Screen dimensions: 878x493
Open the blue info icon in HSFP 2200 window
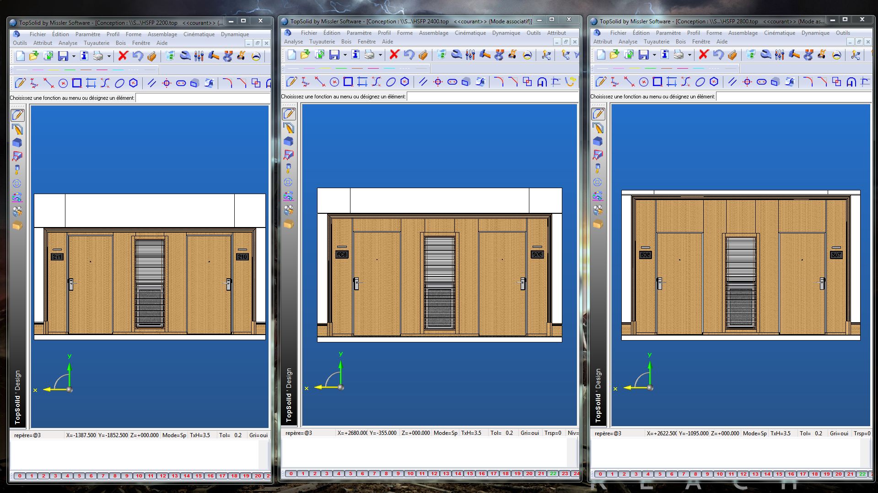(x=84, y=56)
